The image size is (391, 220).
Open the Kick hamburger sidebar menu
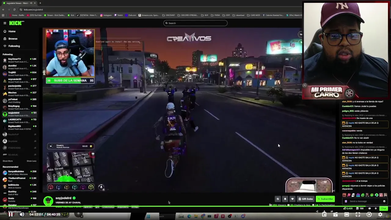[5, 23]
